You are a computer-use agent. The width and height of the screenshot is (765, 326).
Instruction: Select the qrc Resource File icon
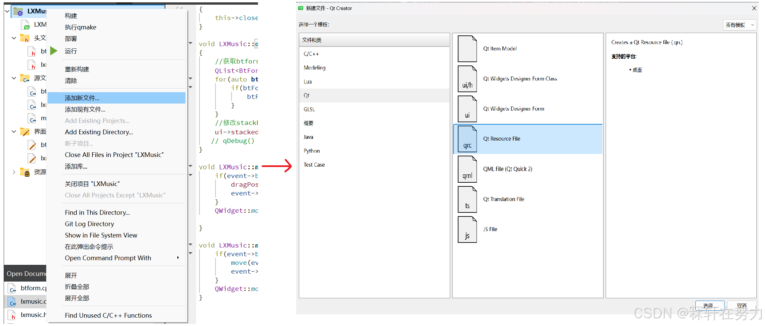tap(467, 139)
